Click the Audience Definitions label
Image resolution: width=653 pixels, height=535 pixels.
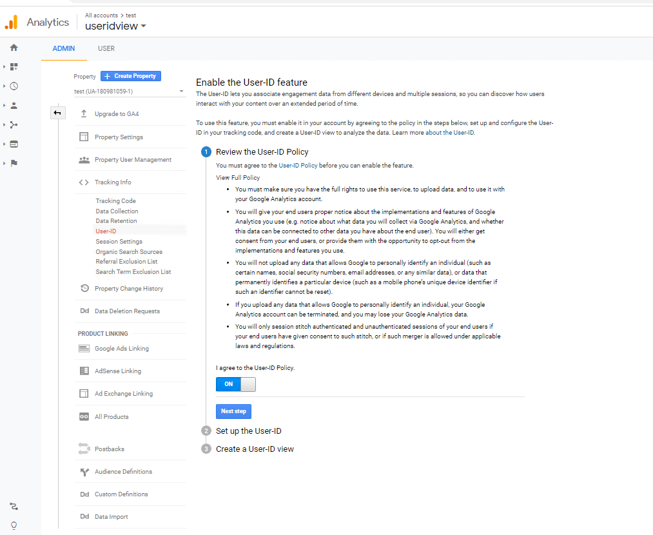coord(123,472)
